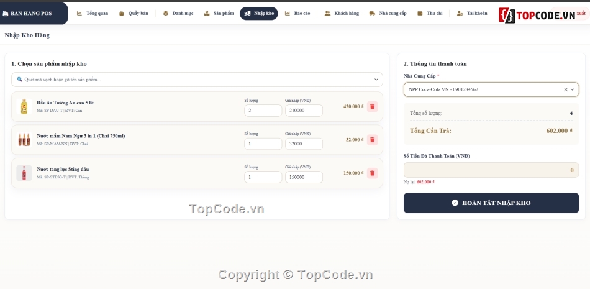Viewport: 590px width, 289px height.
Task: Click the Nợ lại 602.000 đ text
Action: coord(419,181)
